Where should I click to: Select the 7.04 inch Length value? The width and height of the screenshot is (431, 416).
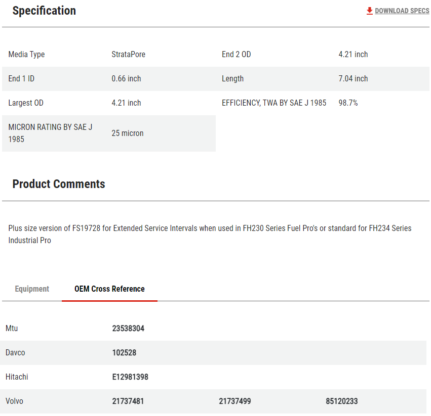coord(353,79)
